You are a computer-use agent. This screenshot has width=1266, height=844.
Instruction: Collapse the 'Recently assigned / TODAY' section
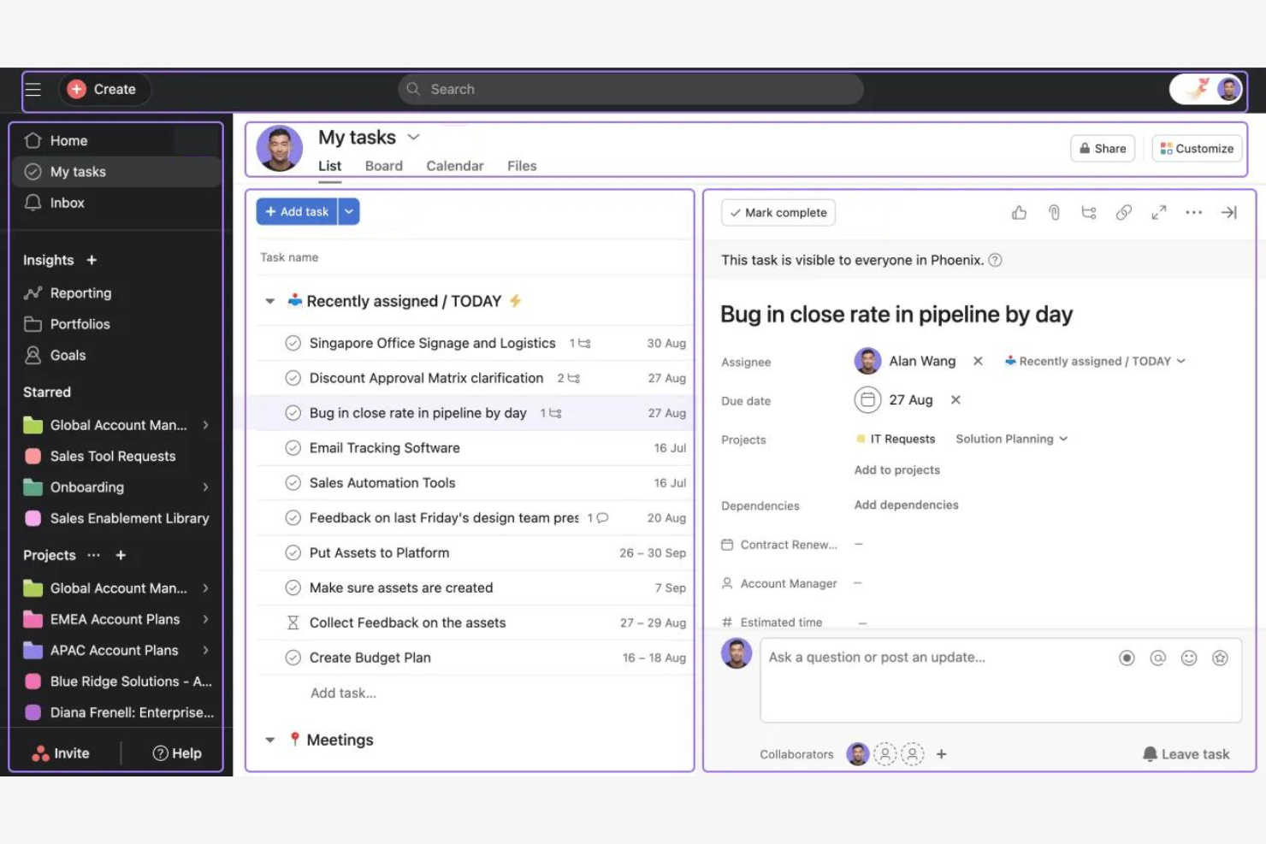(x=270, y=301)
